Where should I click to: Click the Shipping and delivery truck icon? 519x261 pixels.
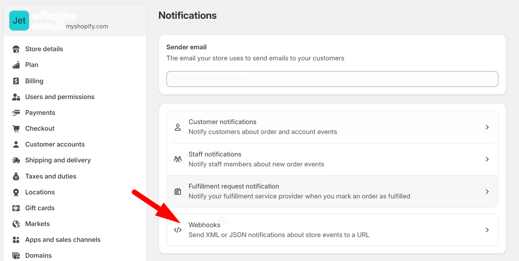(x=16, y=160)
